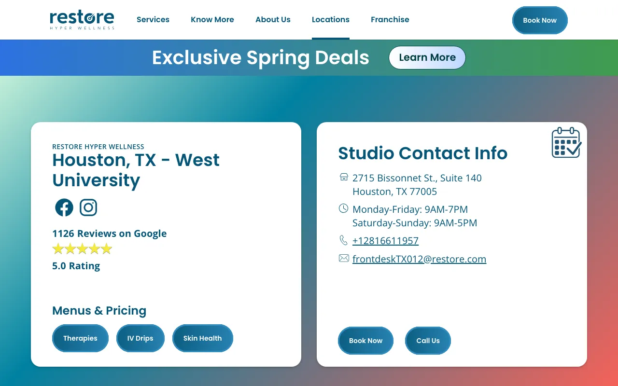Click the envelope icon beside the email
This screenshot has height=386, width=618.
tap(343, 258)
